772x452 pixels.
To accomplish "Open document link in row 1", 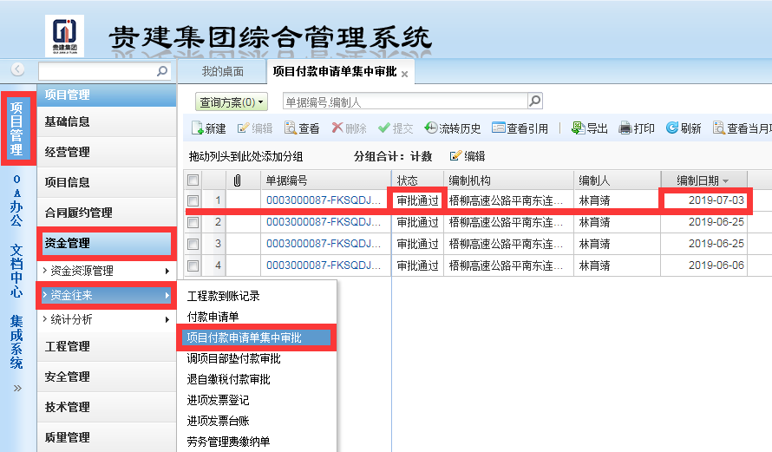I will click(324, 200).
